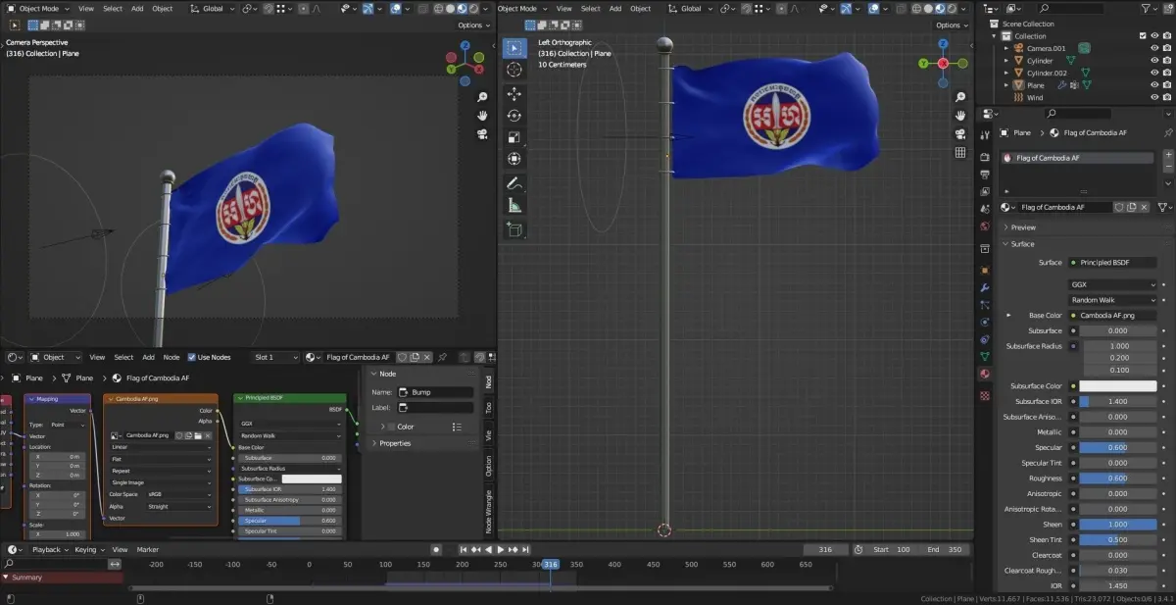This screenshot has width=1176, height=605.
Task: Open the GGX distribution dropdown in the properties panel
Action: tap(1112, 284)
